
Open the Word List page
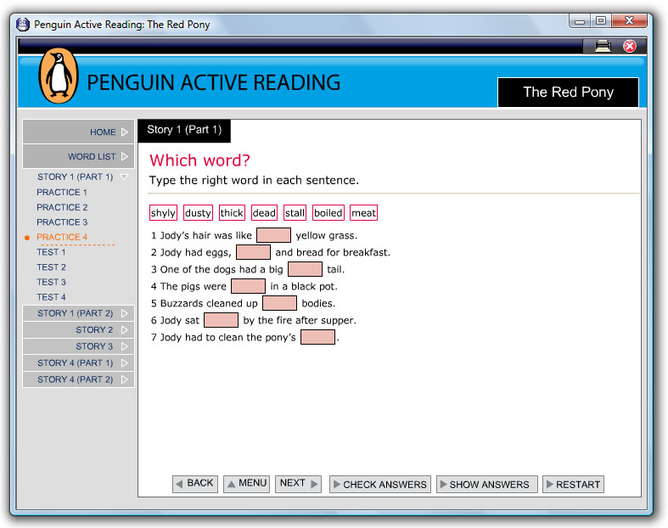click(x=78, y=156)
